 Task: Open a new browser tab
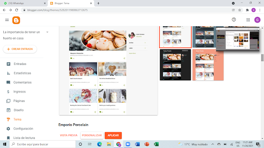(x=98, y=3)
